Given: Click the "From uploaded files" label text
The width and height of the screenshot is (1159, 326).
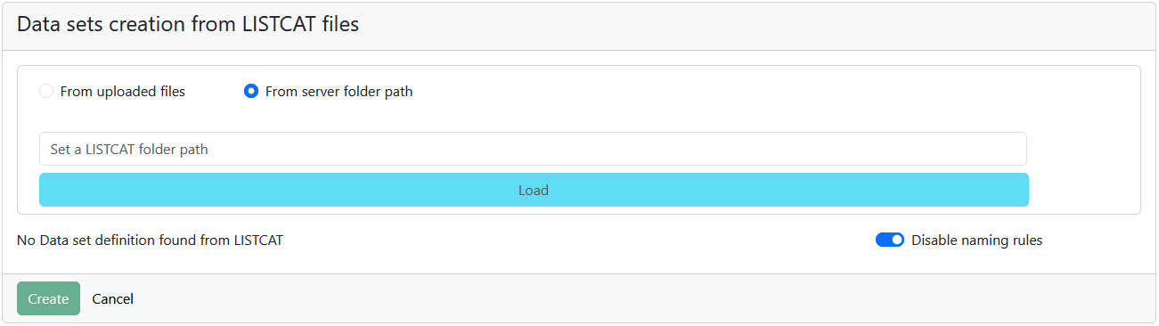Looking at the screenshot, I should [x=123, y=91].
